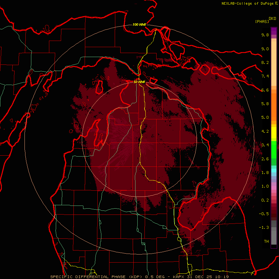Click the DKD legend title
Screen dimensions: 279x279
coord(272,19)
